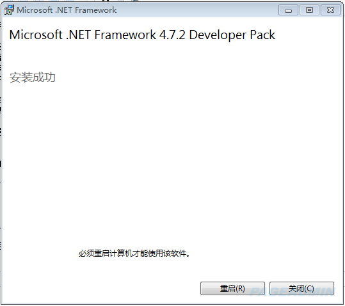Click the right window border edge
Image resolution: width=345 pixels, height=306 pixels.
tap(343, 154)
